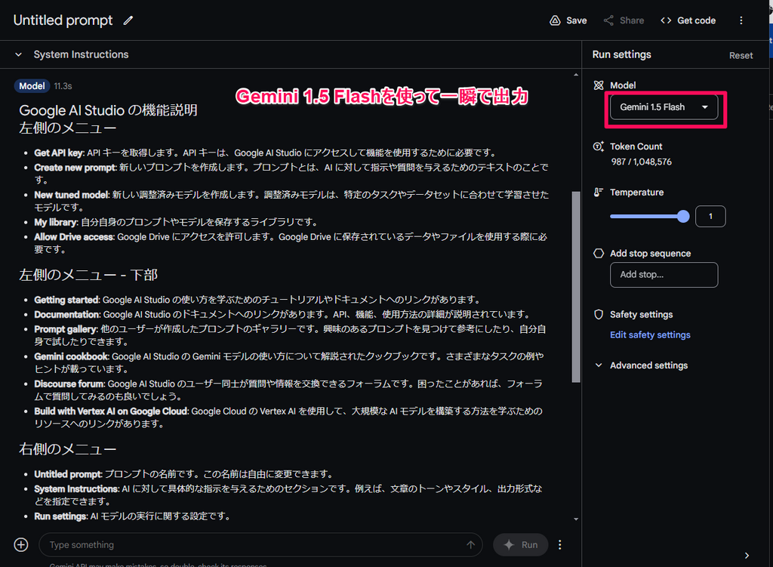The height and width of the screenshot is (567, 773).
Task: Click the Gemini cookbook bullet text
Action: point(289,362)
